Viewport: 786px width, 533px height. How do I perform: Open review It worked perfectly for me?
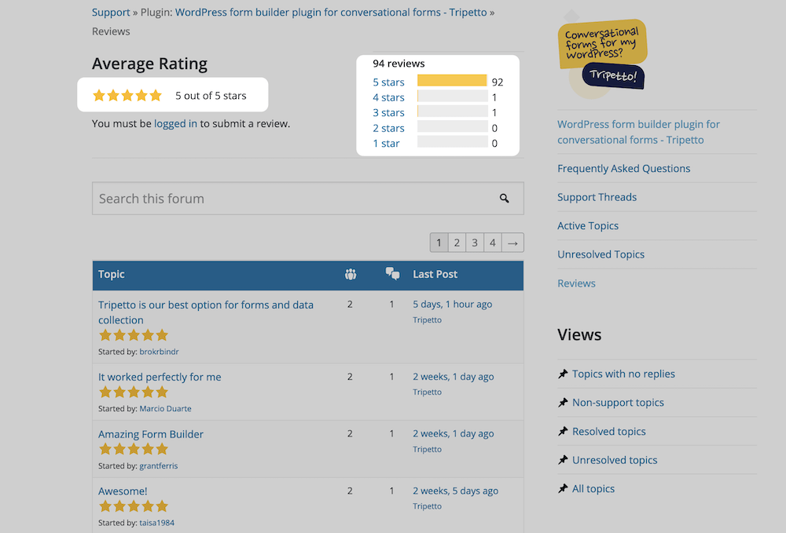[160, 377]
